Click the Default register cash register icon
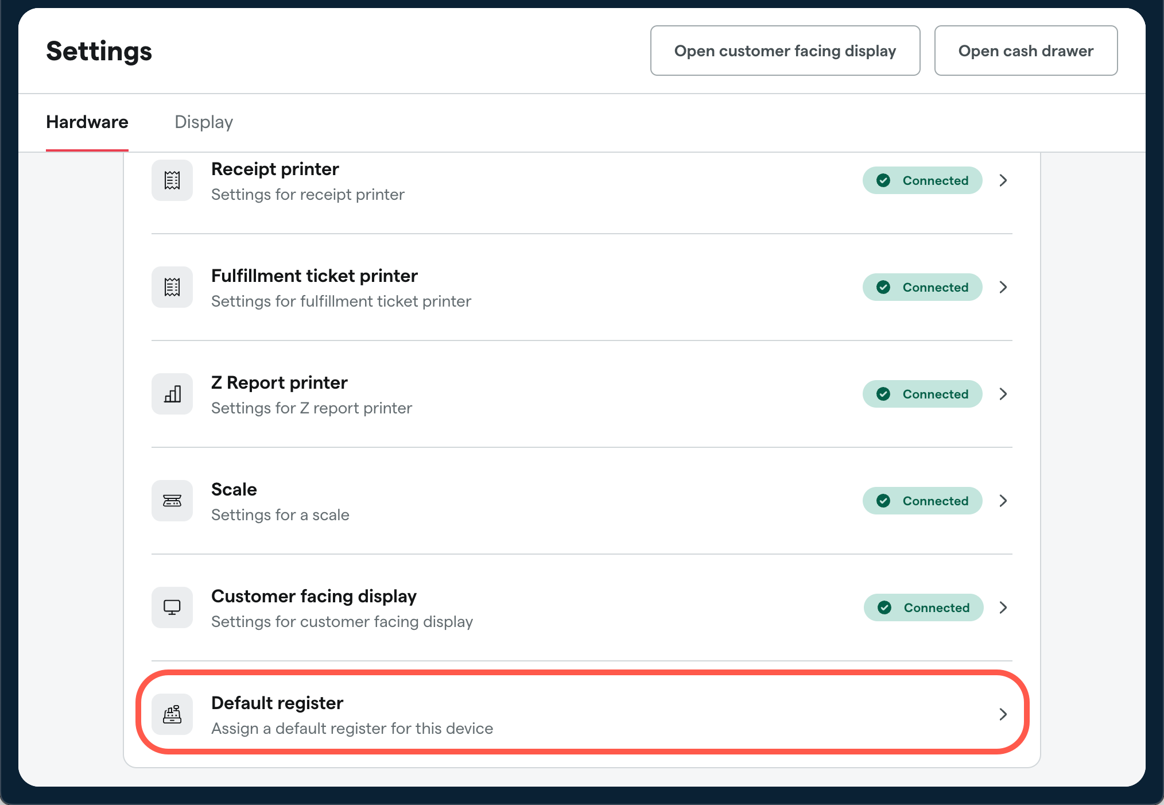 (x=172, y=714)
